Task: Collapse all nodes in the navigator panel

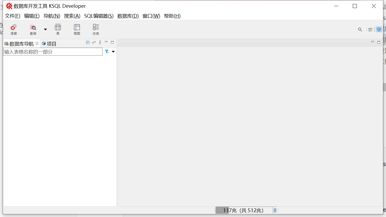Action: pyautogui.click(x=88, y=42)
